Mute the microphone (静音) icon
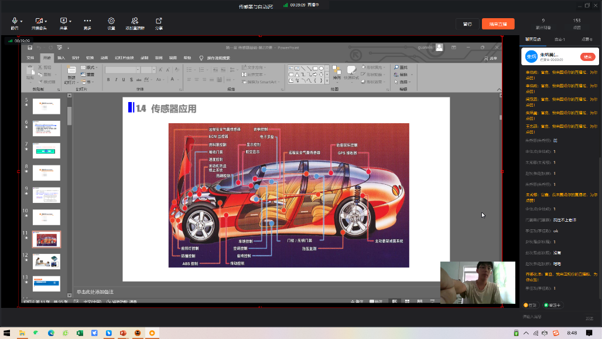 pyautogui.click(x=13, y=21)
